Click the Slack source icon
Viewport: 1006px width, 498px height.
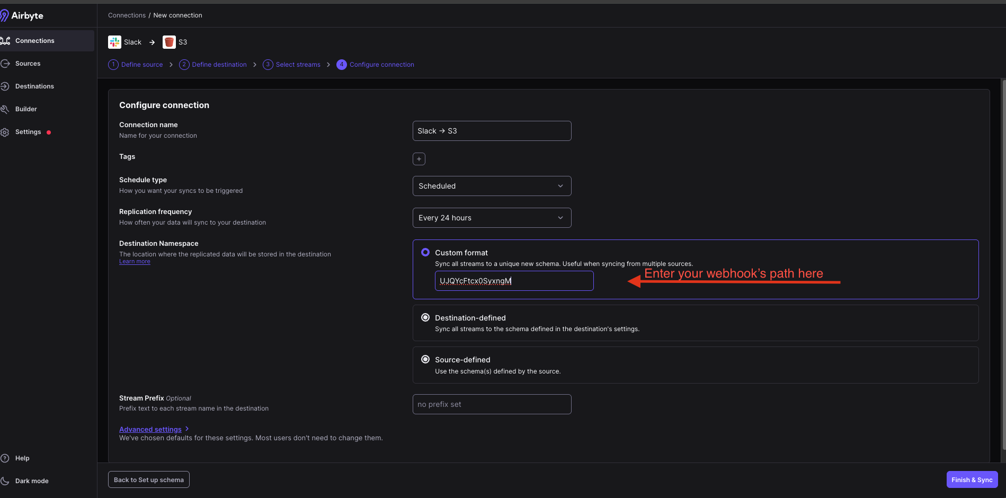pos(114,42)
